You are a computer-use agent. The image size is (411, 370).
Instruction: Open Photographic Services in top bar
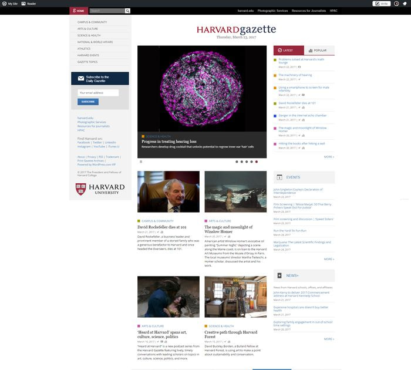pos(272,11)
